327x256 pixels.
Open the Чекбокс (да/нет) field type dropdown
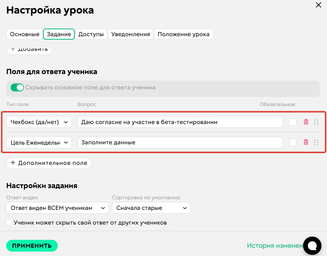39,122
